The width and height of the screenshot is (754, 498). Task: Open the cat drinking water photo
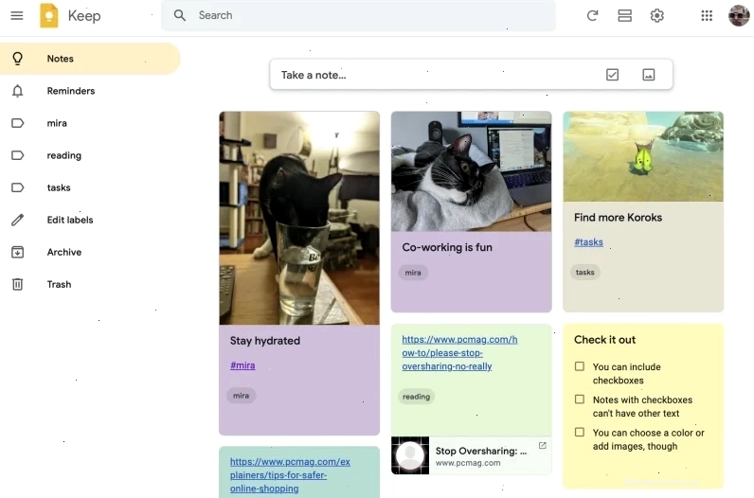(x=299, y=219)
